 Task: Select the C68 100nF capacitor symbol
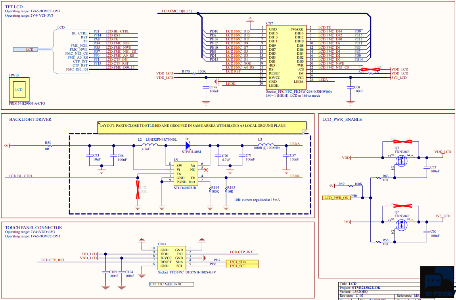click(351, 87)
